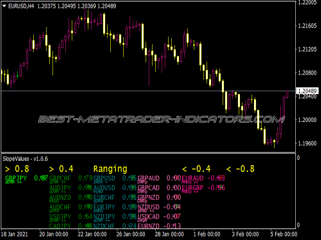Click the '> 0.8' column header
Screen dimensions: 321x240
[x=17, y=169]
